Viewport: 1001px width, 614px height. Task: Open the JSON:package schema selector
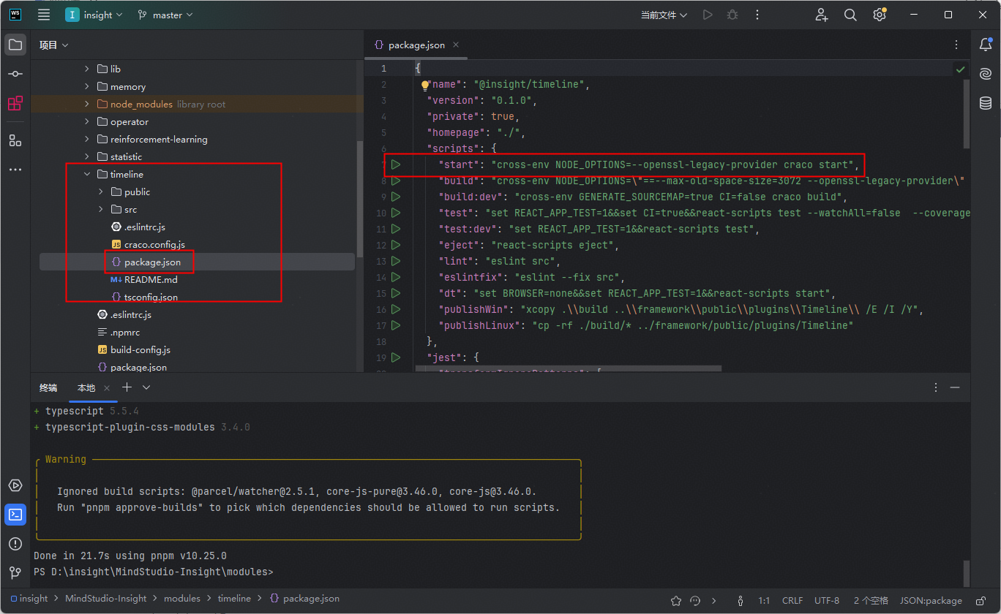pyautogui.click(x=931, y=600)
